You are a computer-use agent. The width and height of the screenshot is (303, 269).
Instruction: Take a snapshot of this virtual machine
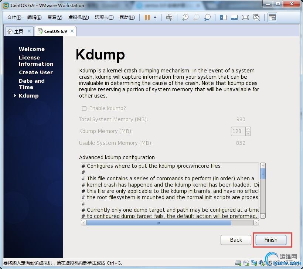click(185, 17)
